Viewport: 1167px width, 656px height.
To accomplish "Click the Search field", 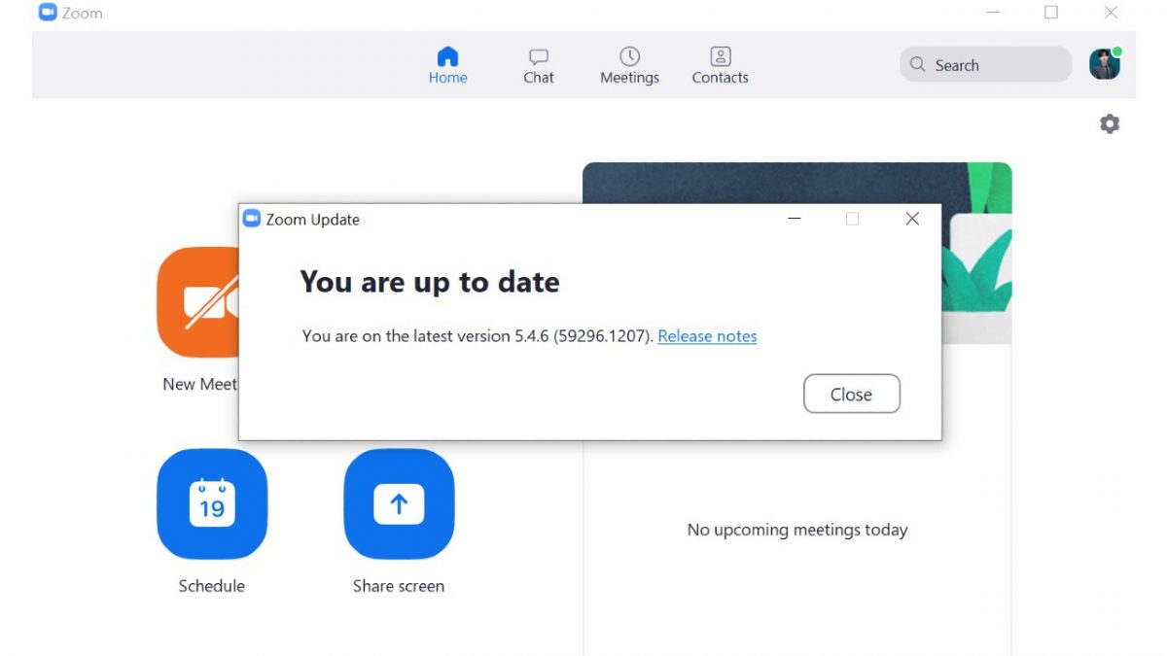I will (x=984, y=65).
